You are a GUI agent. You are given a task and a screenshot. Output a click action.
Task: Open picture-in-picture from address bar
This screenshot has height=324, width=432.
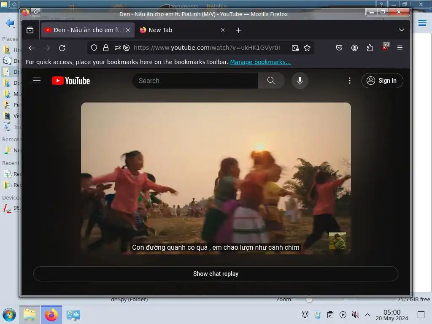[x=295, y=48]
